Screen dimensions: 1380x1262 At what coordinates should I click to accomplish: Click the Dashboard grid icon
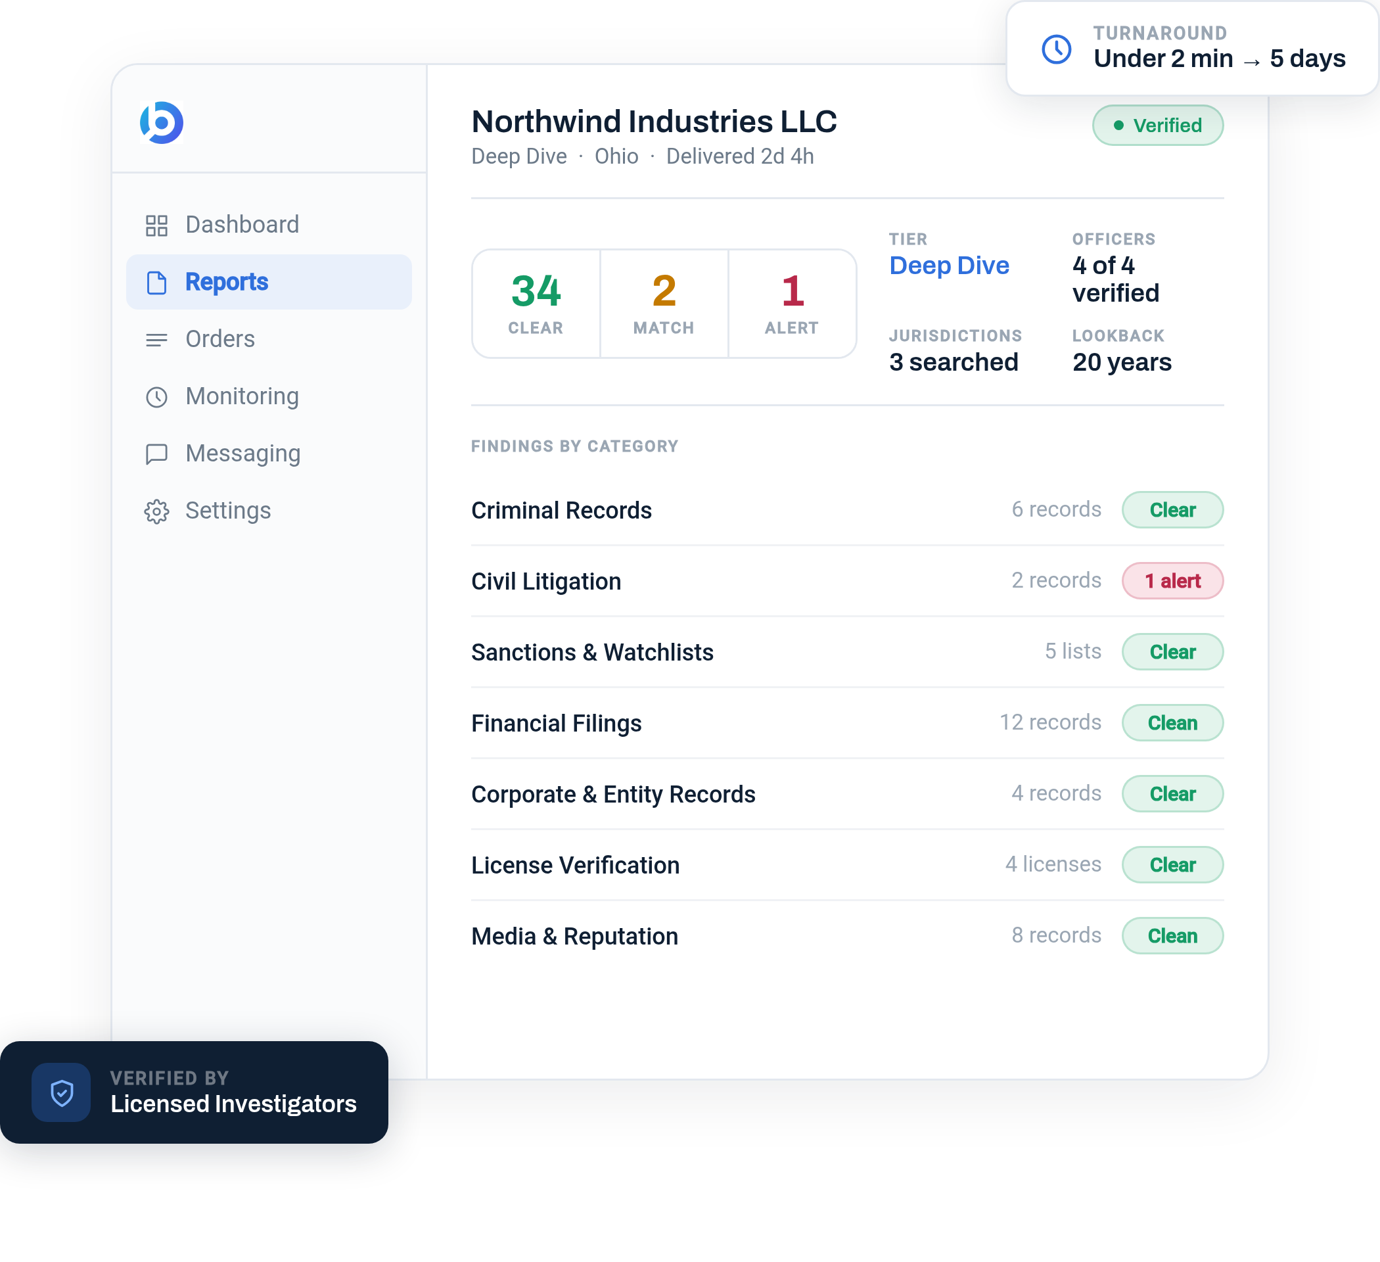[x=157, y=225]
